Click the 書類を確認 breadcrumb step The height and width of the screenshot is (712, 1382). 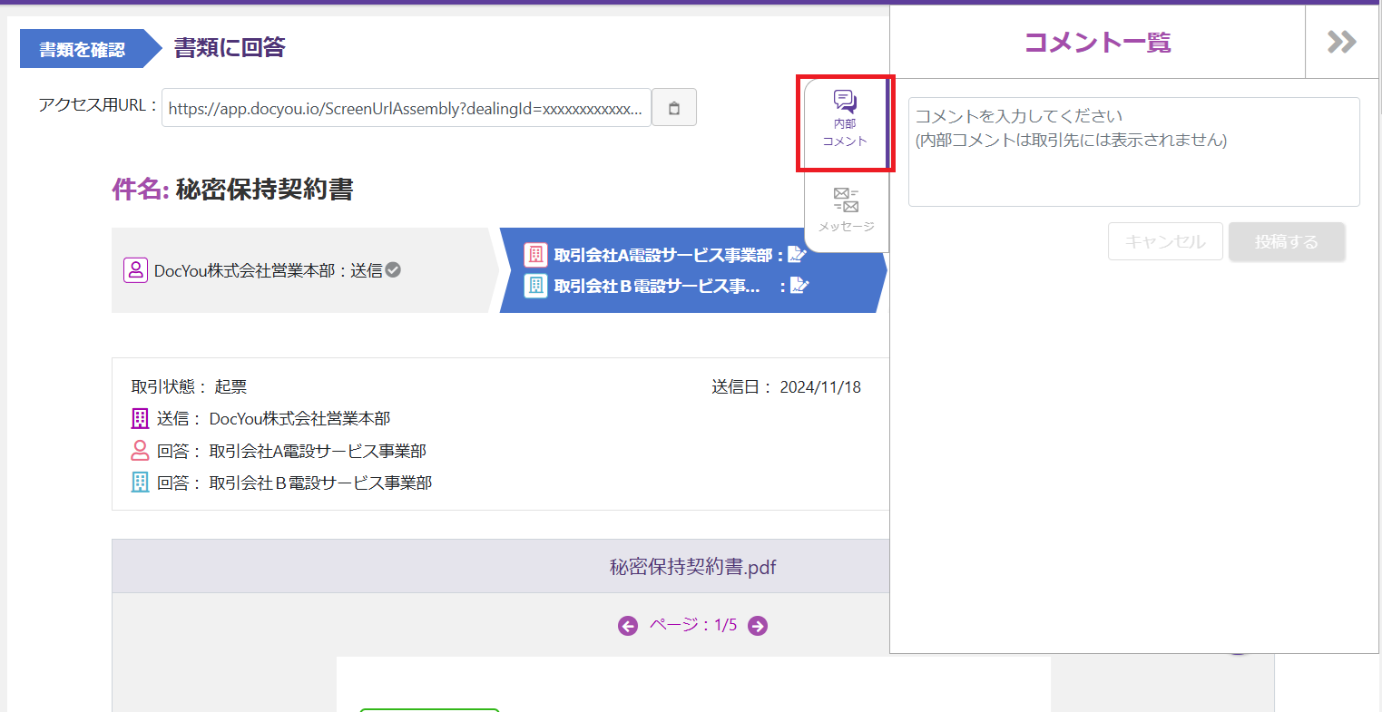point(83,49)
